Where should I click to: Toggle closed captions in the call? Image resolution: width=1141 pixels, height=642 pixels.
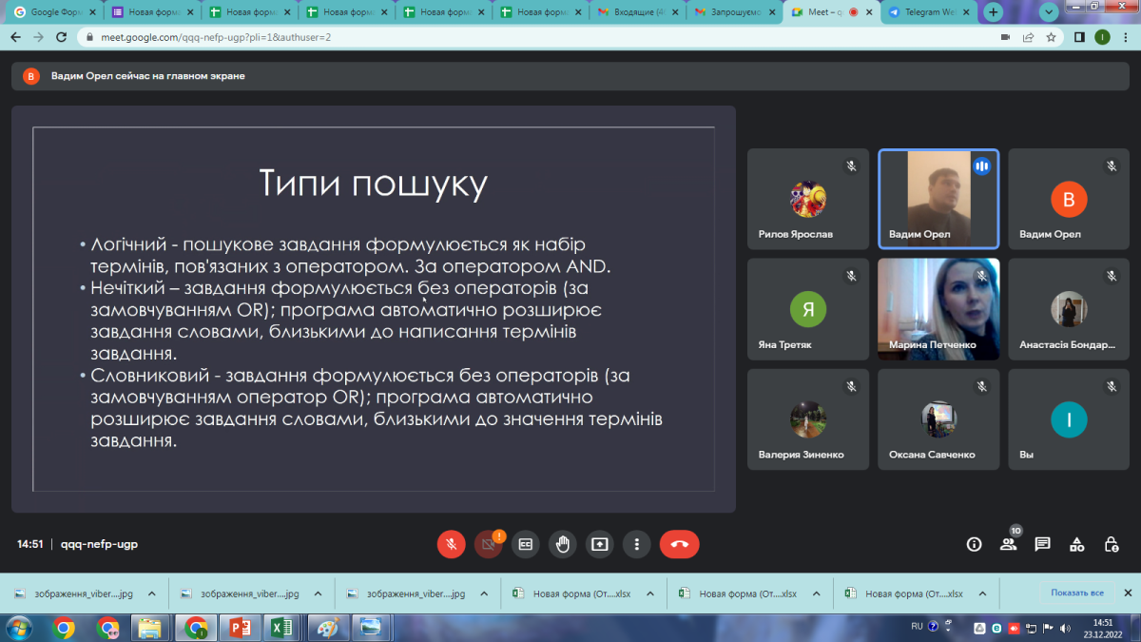click(x=525, y=544)
